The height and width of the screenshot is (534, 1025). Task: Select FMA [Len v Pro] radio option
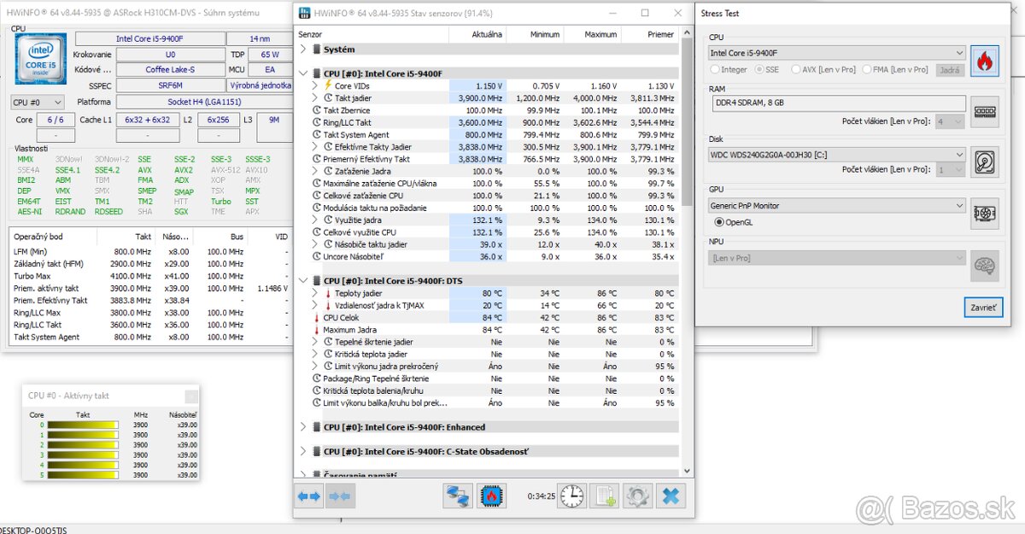point(867,69)
